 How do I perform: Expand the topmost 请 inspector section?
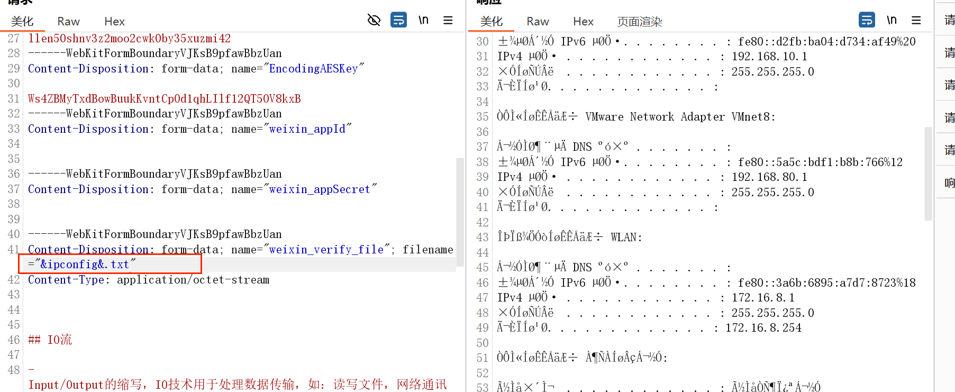[949, 20]
